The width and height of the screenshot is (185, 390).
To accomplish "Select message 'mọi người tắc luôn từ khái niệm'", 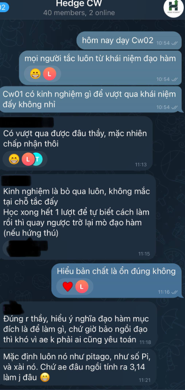I will point(100,67).
